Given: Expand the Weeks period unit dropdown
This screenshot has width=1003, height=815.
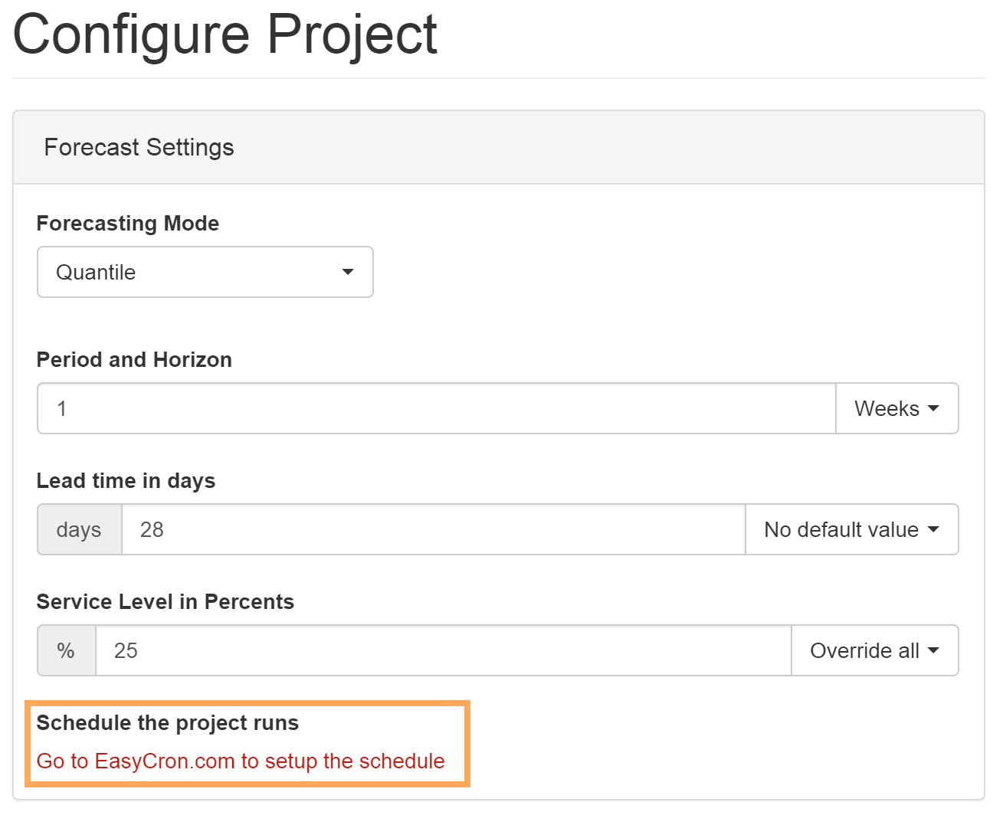Looking at the screenshot, I should (x=896, y=408).
